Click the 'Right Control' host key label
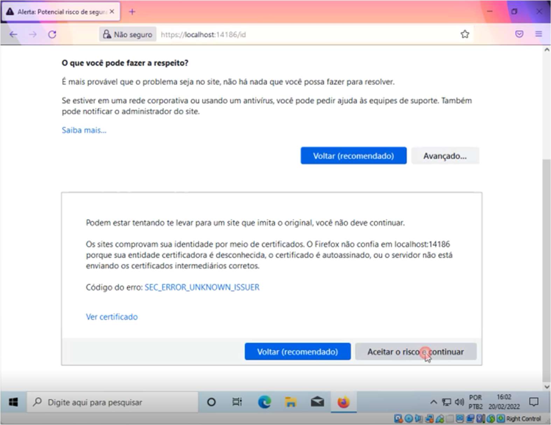 coord(524,418)
